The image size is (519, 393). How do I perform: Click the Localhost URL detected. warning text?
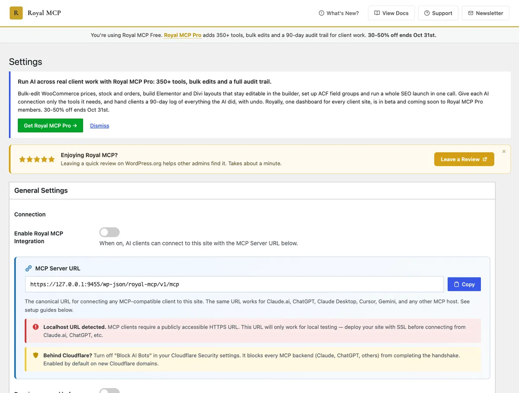click(75, 327)
